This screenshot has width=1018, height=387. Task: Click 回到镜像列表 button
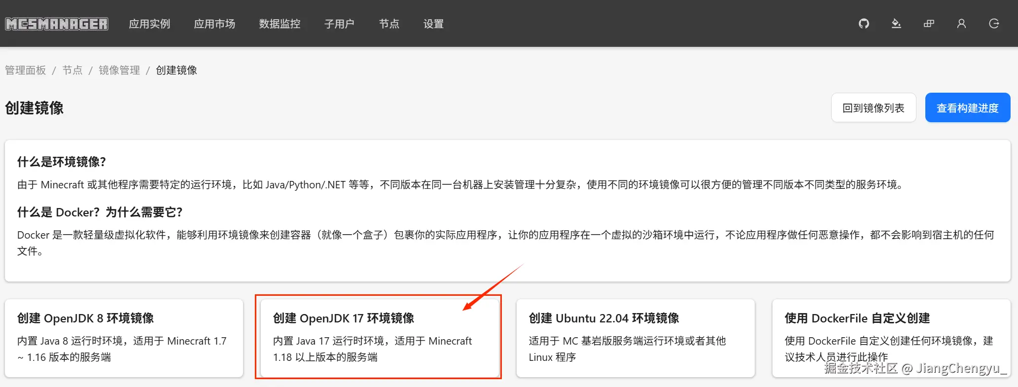[x=874, y=107]
